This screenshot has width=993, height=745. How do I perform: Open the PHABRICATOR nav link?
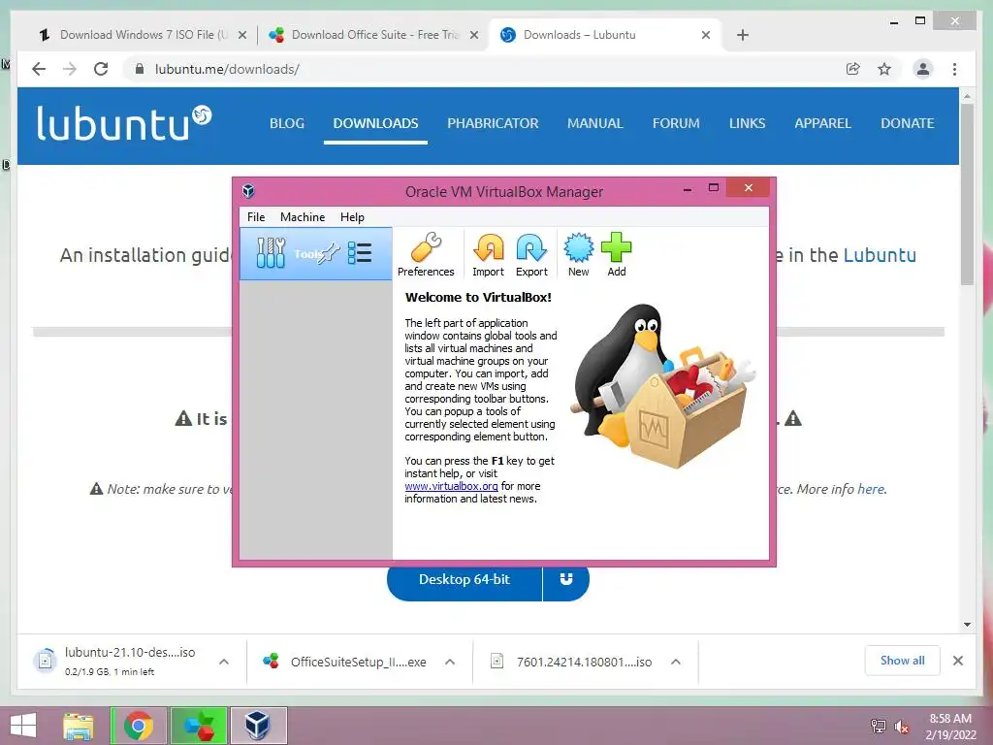493,123
